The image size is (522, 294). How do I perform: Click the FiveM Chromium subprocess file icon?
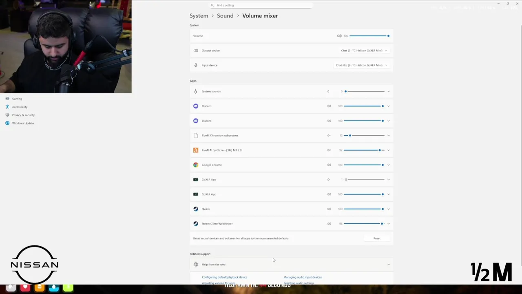tap(196, 136)
